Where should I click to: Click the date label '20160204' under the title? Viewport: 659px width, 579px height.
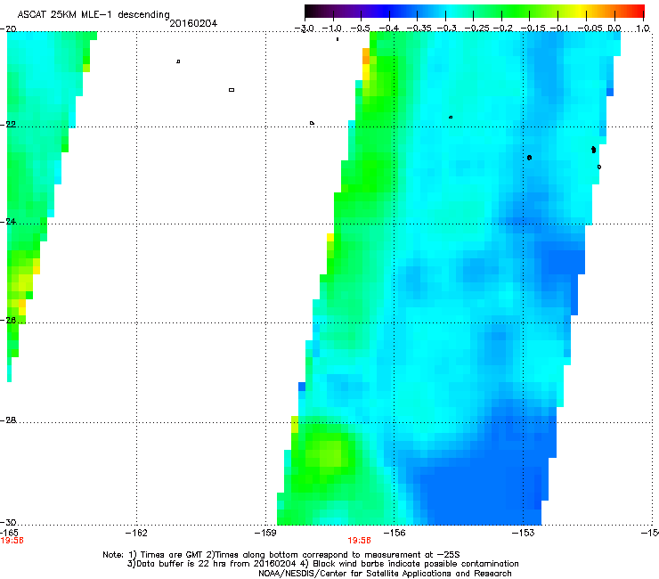[193, 23]
